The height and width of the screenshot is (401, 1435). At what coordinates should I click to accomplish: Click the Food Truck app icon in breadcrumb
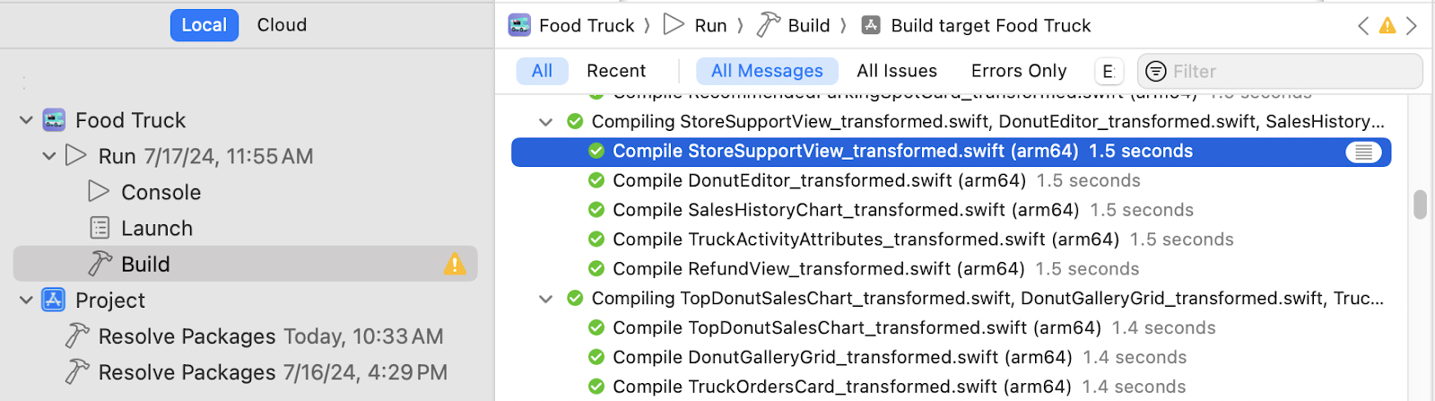point(519,25)
